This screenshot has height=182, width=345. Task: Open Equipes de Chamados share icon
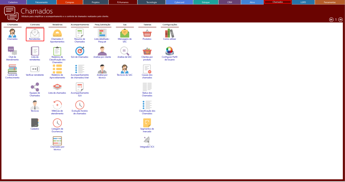(35, 87)
